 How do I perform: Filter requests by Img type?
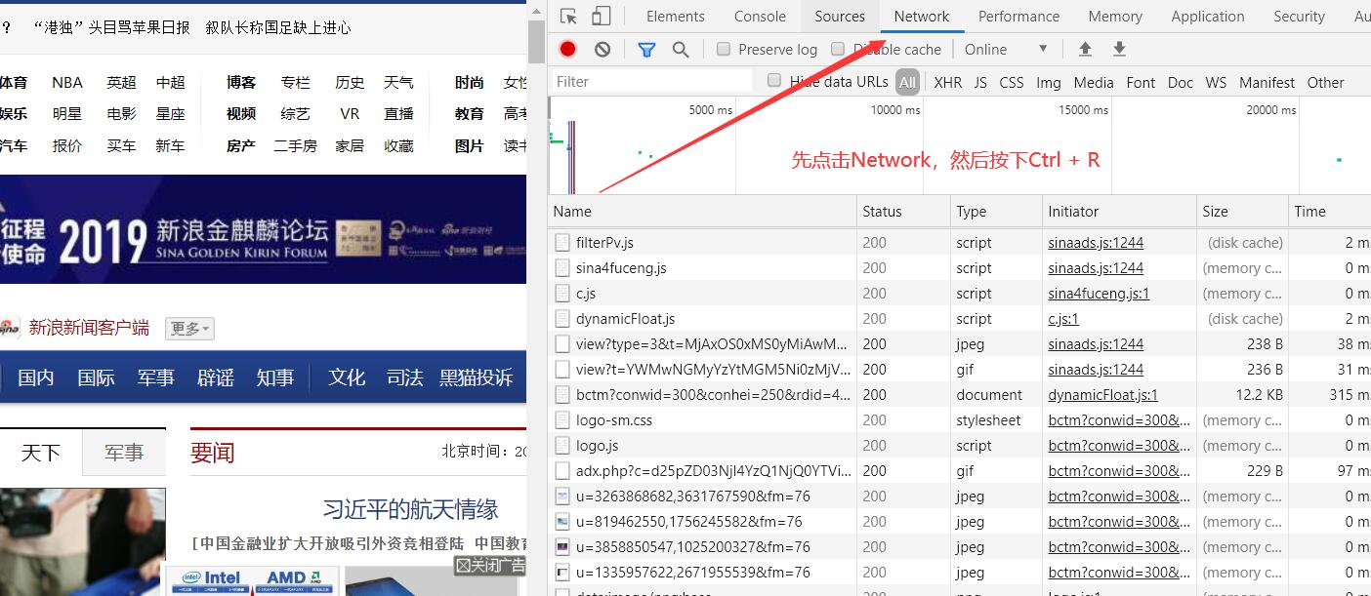[1049, 82]
